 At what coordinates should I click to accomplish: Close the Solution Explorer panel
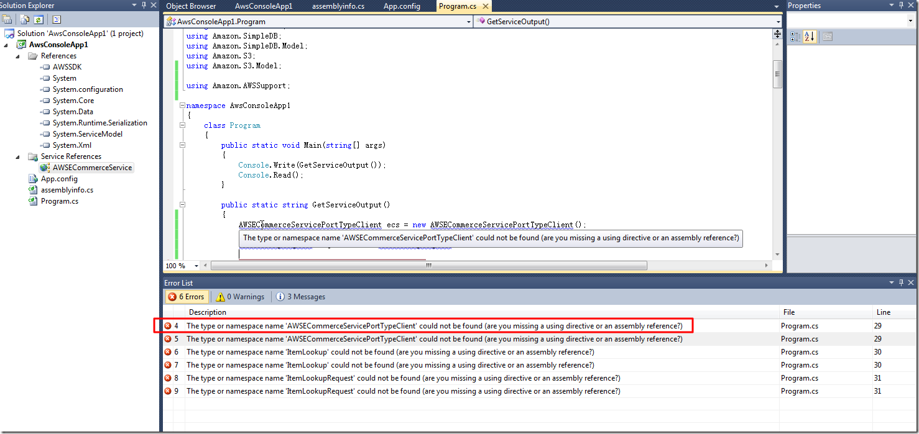[153, 6]
